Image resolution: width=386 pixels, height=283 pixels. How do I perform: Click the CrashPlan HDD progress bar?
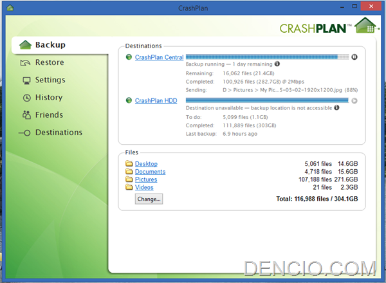pos(268,100)
